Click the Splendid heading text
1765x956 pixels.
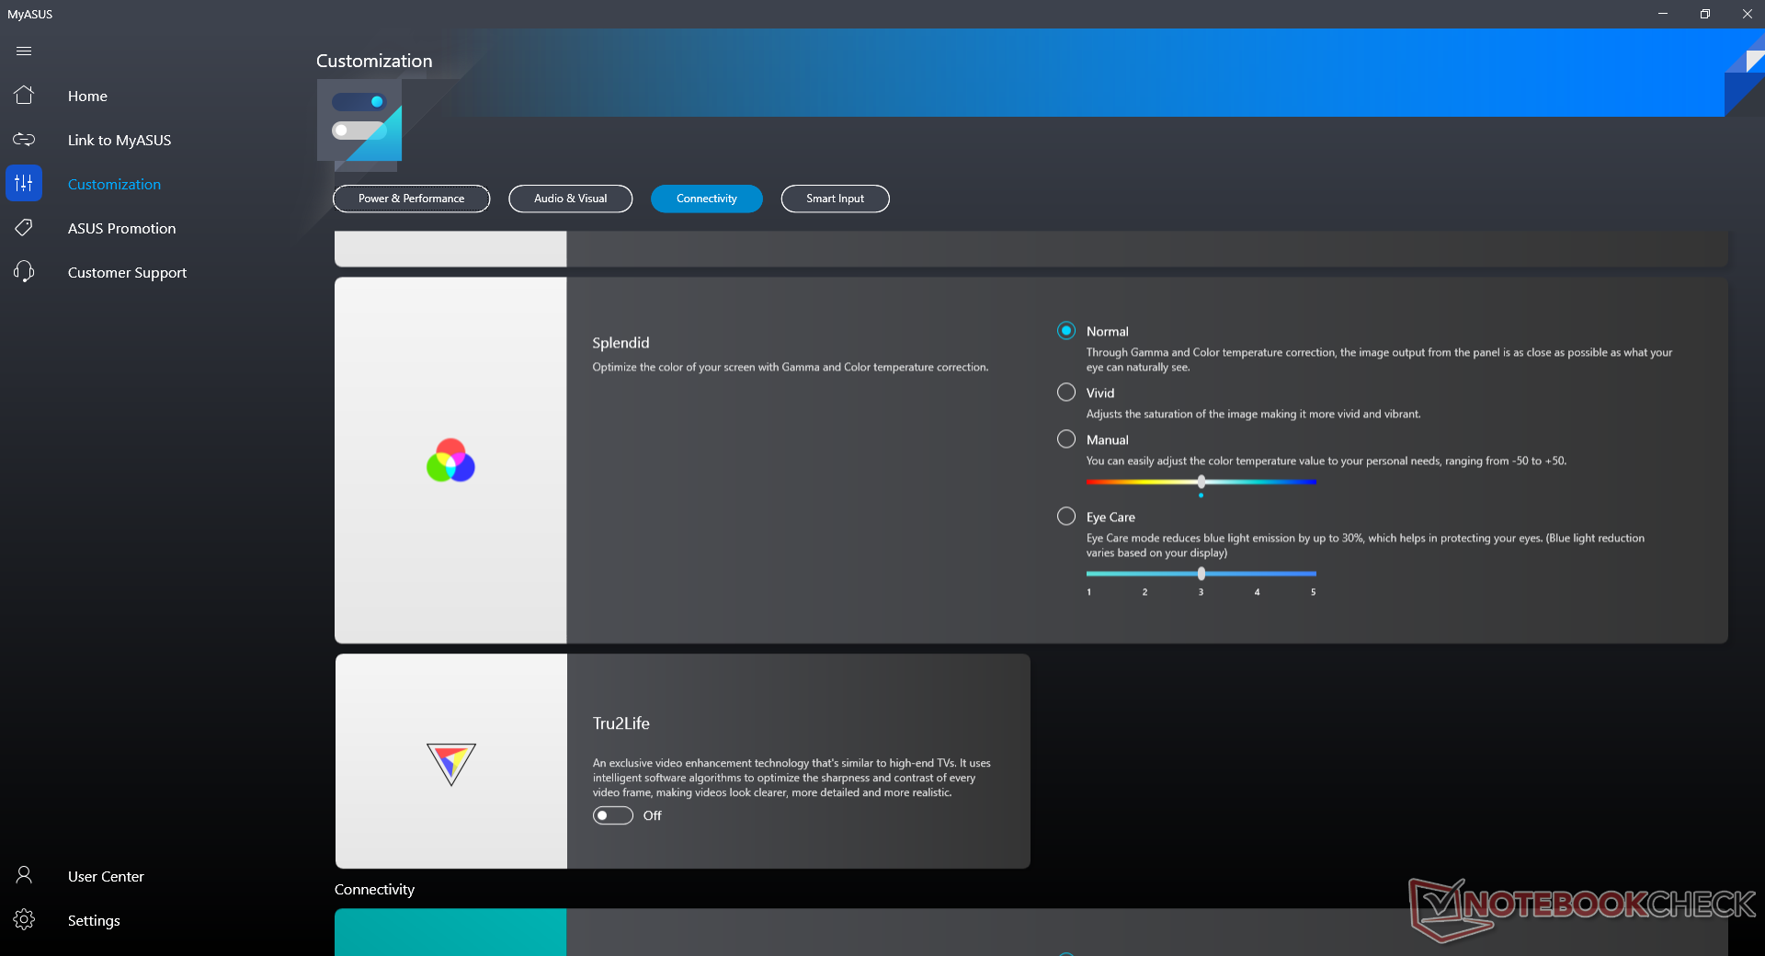(x=621, y=343)
